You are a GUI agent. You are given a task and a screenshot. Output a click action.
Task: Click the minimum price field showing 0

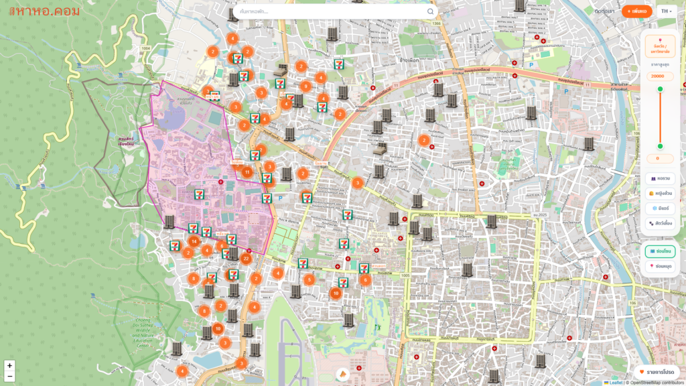coord(660,158)
